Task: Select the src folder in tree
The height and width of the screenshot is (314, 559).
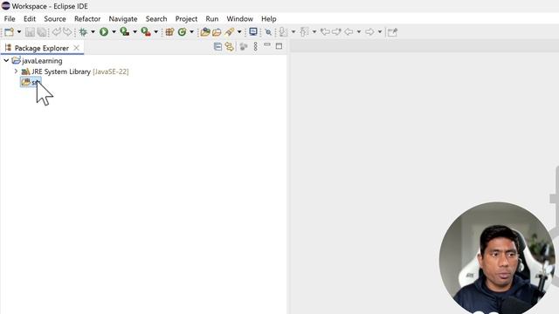Action: 31,82
